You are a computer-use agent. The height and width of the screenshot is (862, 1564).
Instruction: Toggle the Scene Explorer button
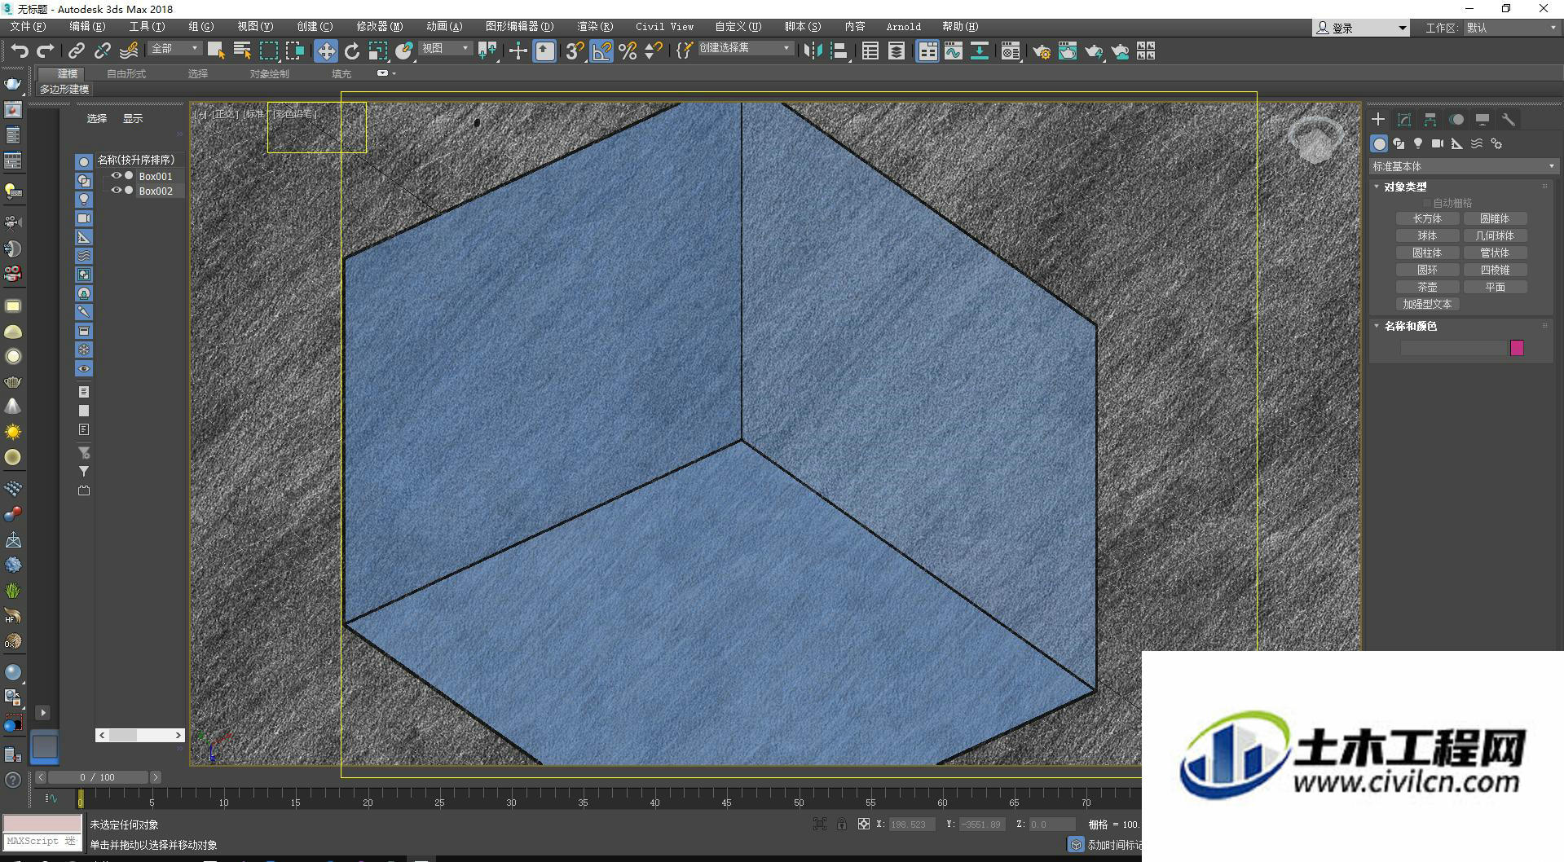870,51
